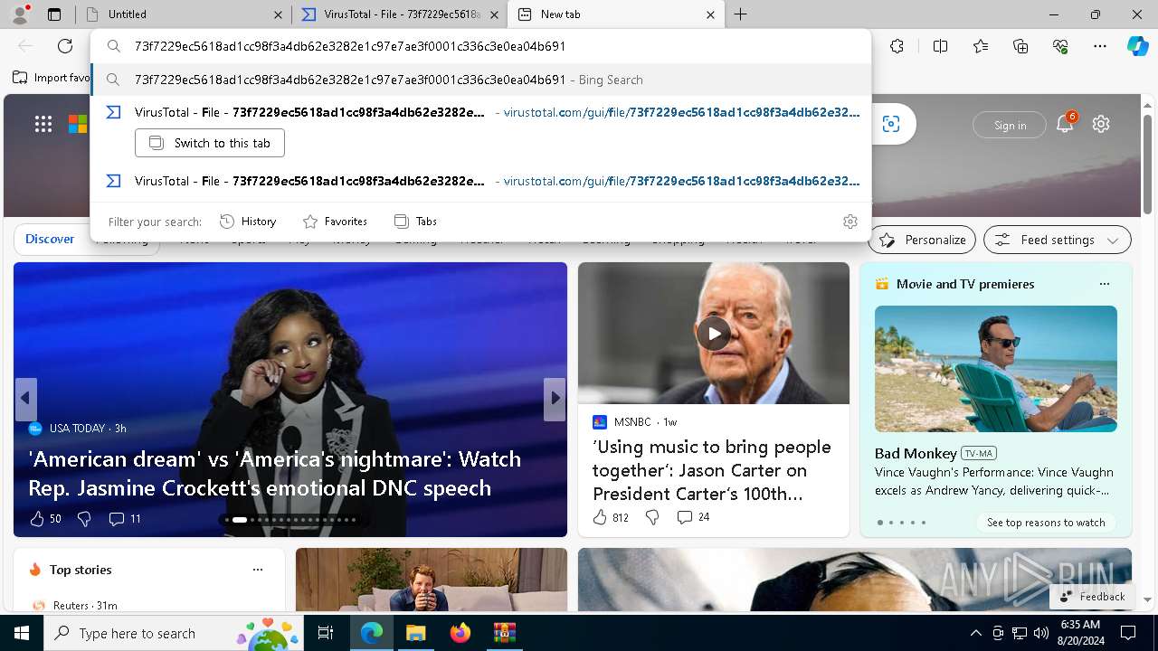
Task: Open Task View on the taskbar
Action: point(326,633)
